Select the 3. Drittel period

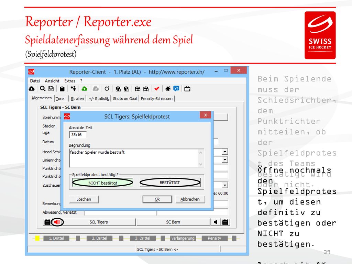click(x=143, y=238)
